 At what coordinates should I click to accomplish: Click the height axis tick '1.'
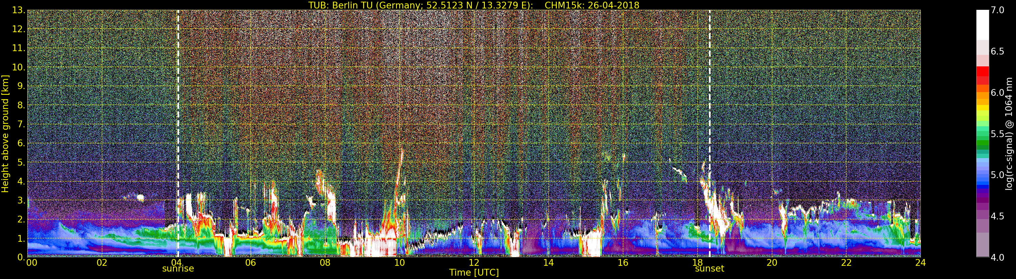pyautogui.click(x=21, y=238)
